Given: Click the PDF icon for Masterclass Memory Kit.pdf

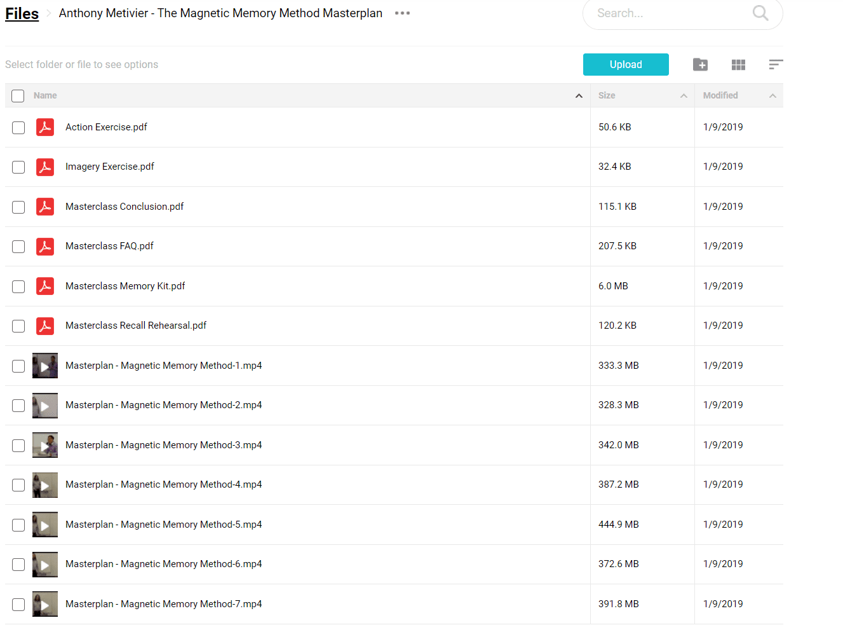Looking at the screenshot, I should coord(45,286).
